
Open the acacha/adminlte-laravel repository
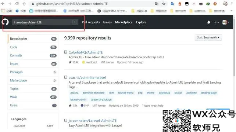pos(87,77)
